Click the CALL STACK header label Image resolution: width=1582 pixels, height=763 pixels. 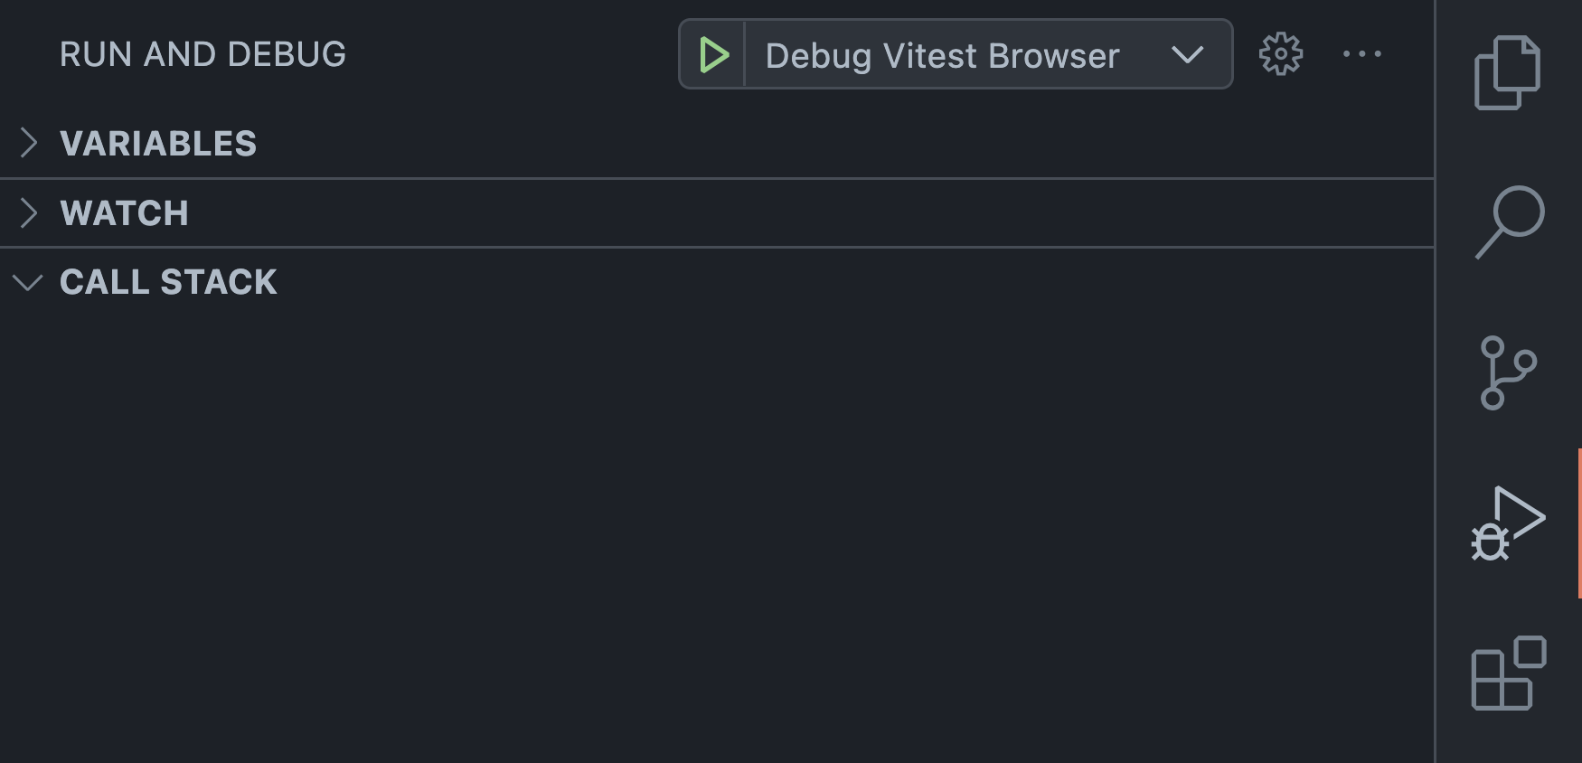coord(168,282)
